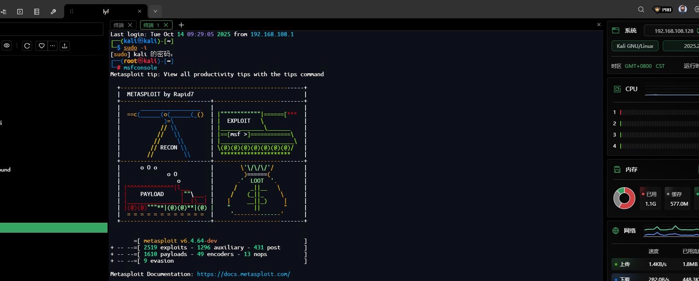Open the three-dots more options button
The width and height of the screenshot is (699, 281).
tap(53, 46)
